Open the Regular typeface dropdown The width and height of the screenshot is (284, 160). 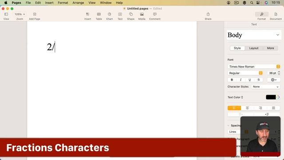point(245,73)
